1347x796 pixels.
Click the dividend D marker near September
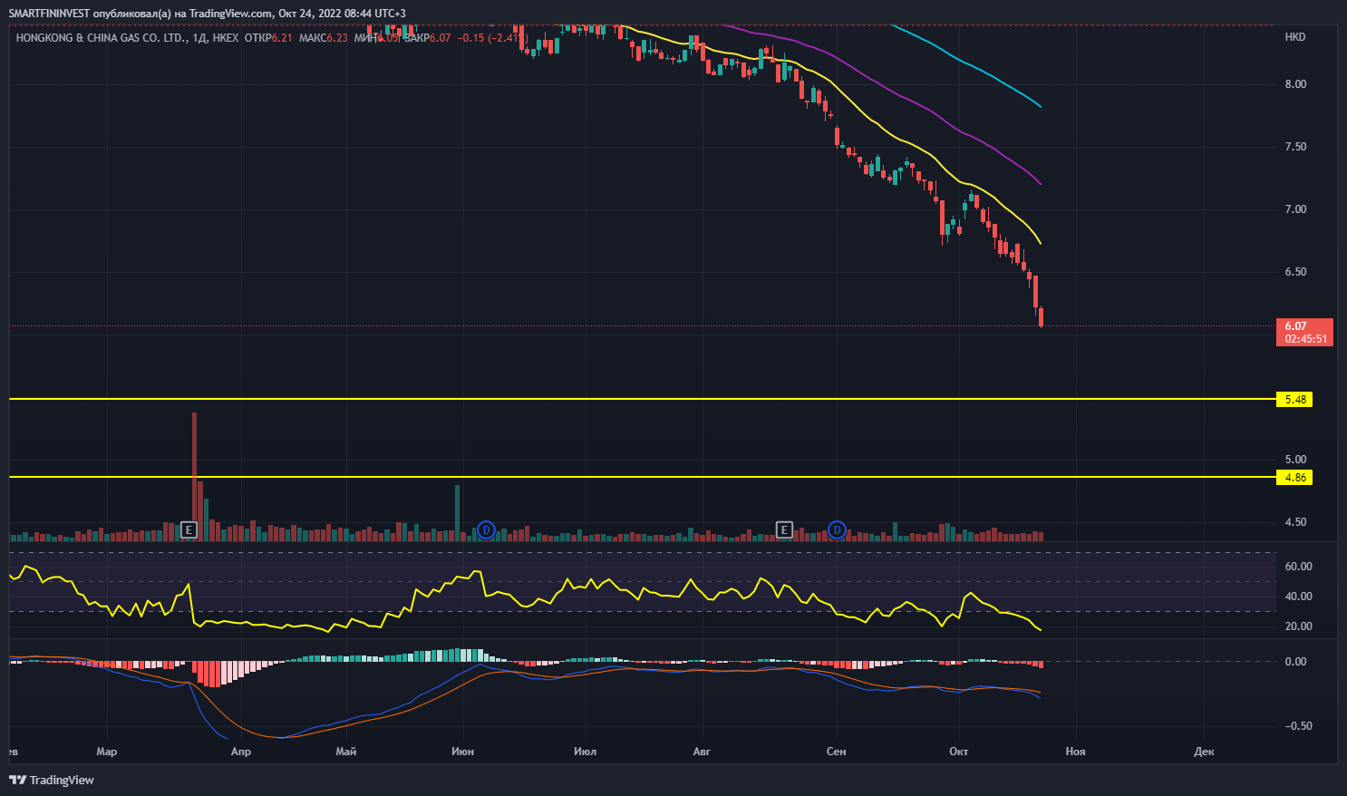(837, 529)
